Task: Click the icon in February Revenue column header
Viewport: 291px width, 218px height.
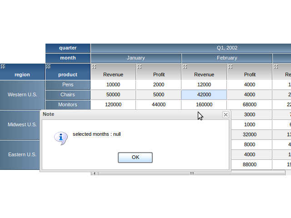Action: coord(185,67)
